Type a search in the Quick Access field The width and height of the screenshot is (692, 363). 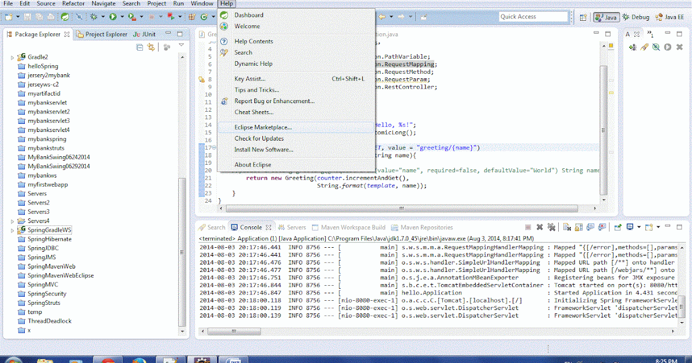click(x=533, y=16)
